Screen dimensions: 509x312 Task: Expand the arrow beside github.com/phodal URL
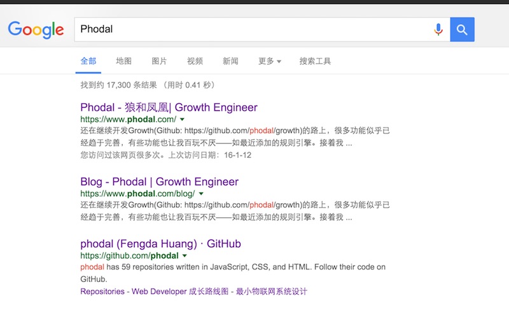[185, 255]
